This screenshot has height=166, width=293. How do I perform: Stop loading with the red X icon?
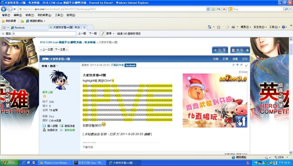(224, 9)
